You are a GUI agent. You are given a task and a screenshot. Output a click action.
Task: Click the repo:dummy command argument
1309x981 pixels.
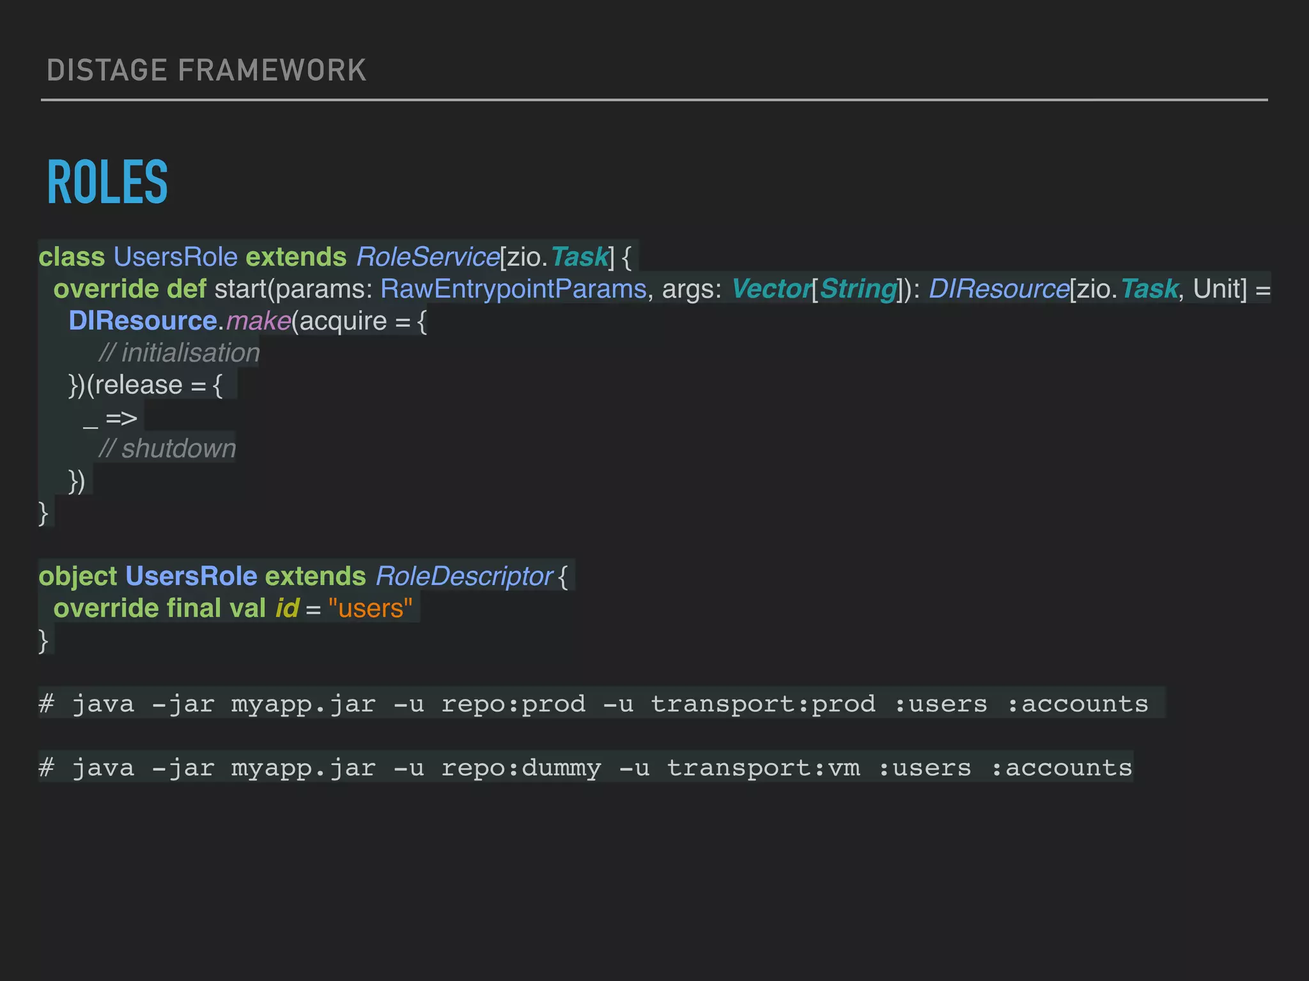click(521, 768)
